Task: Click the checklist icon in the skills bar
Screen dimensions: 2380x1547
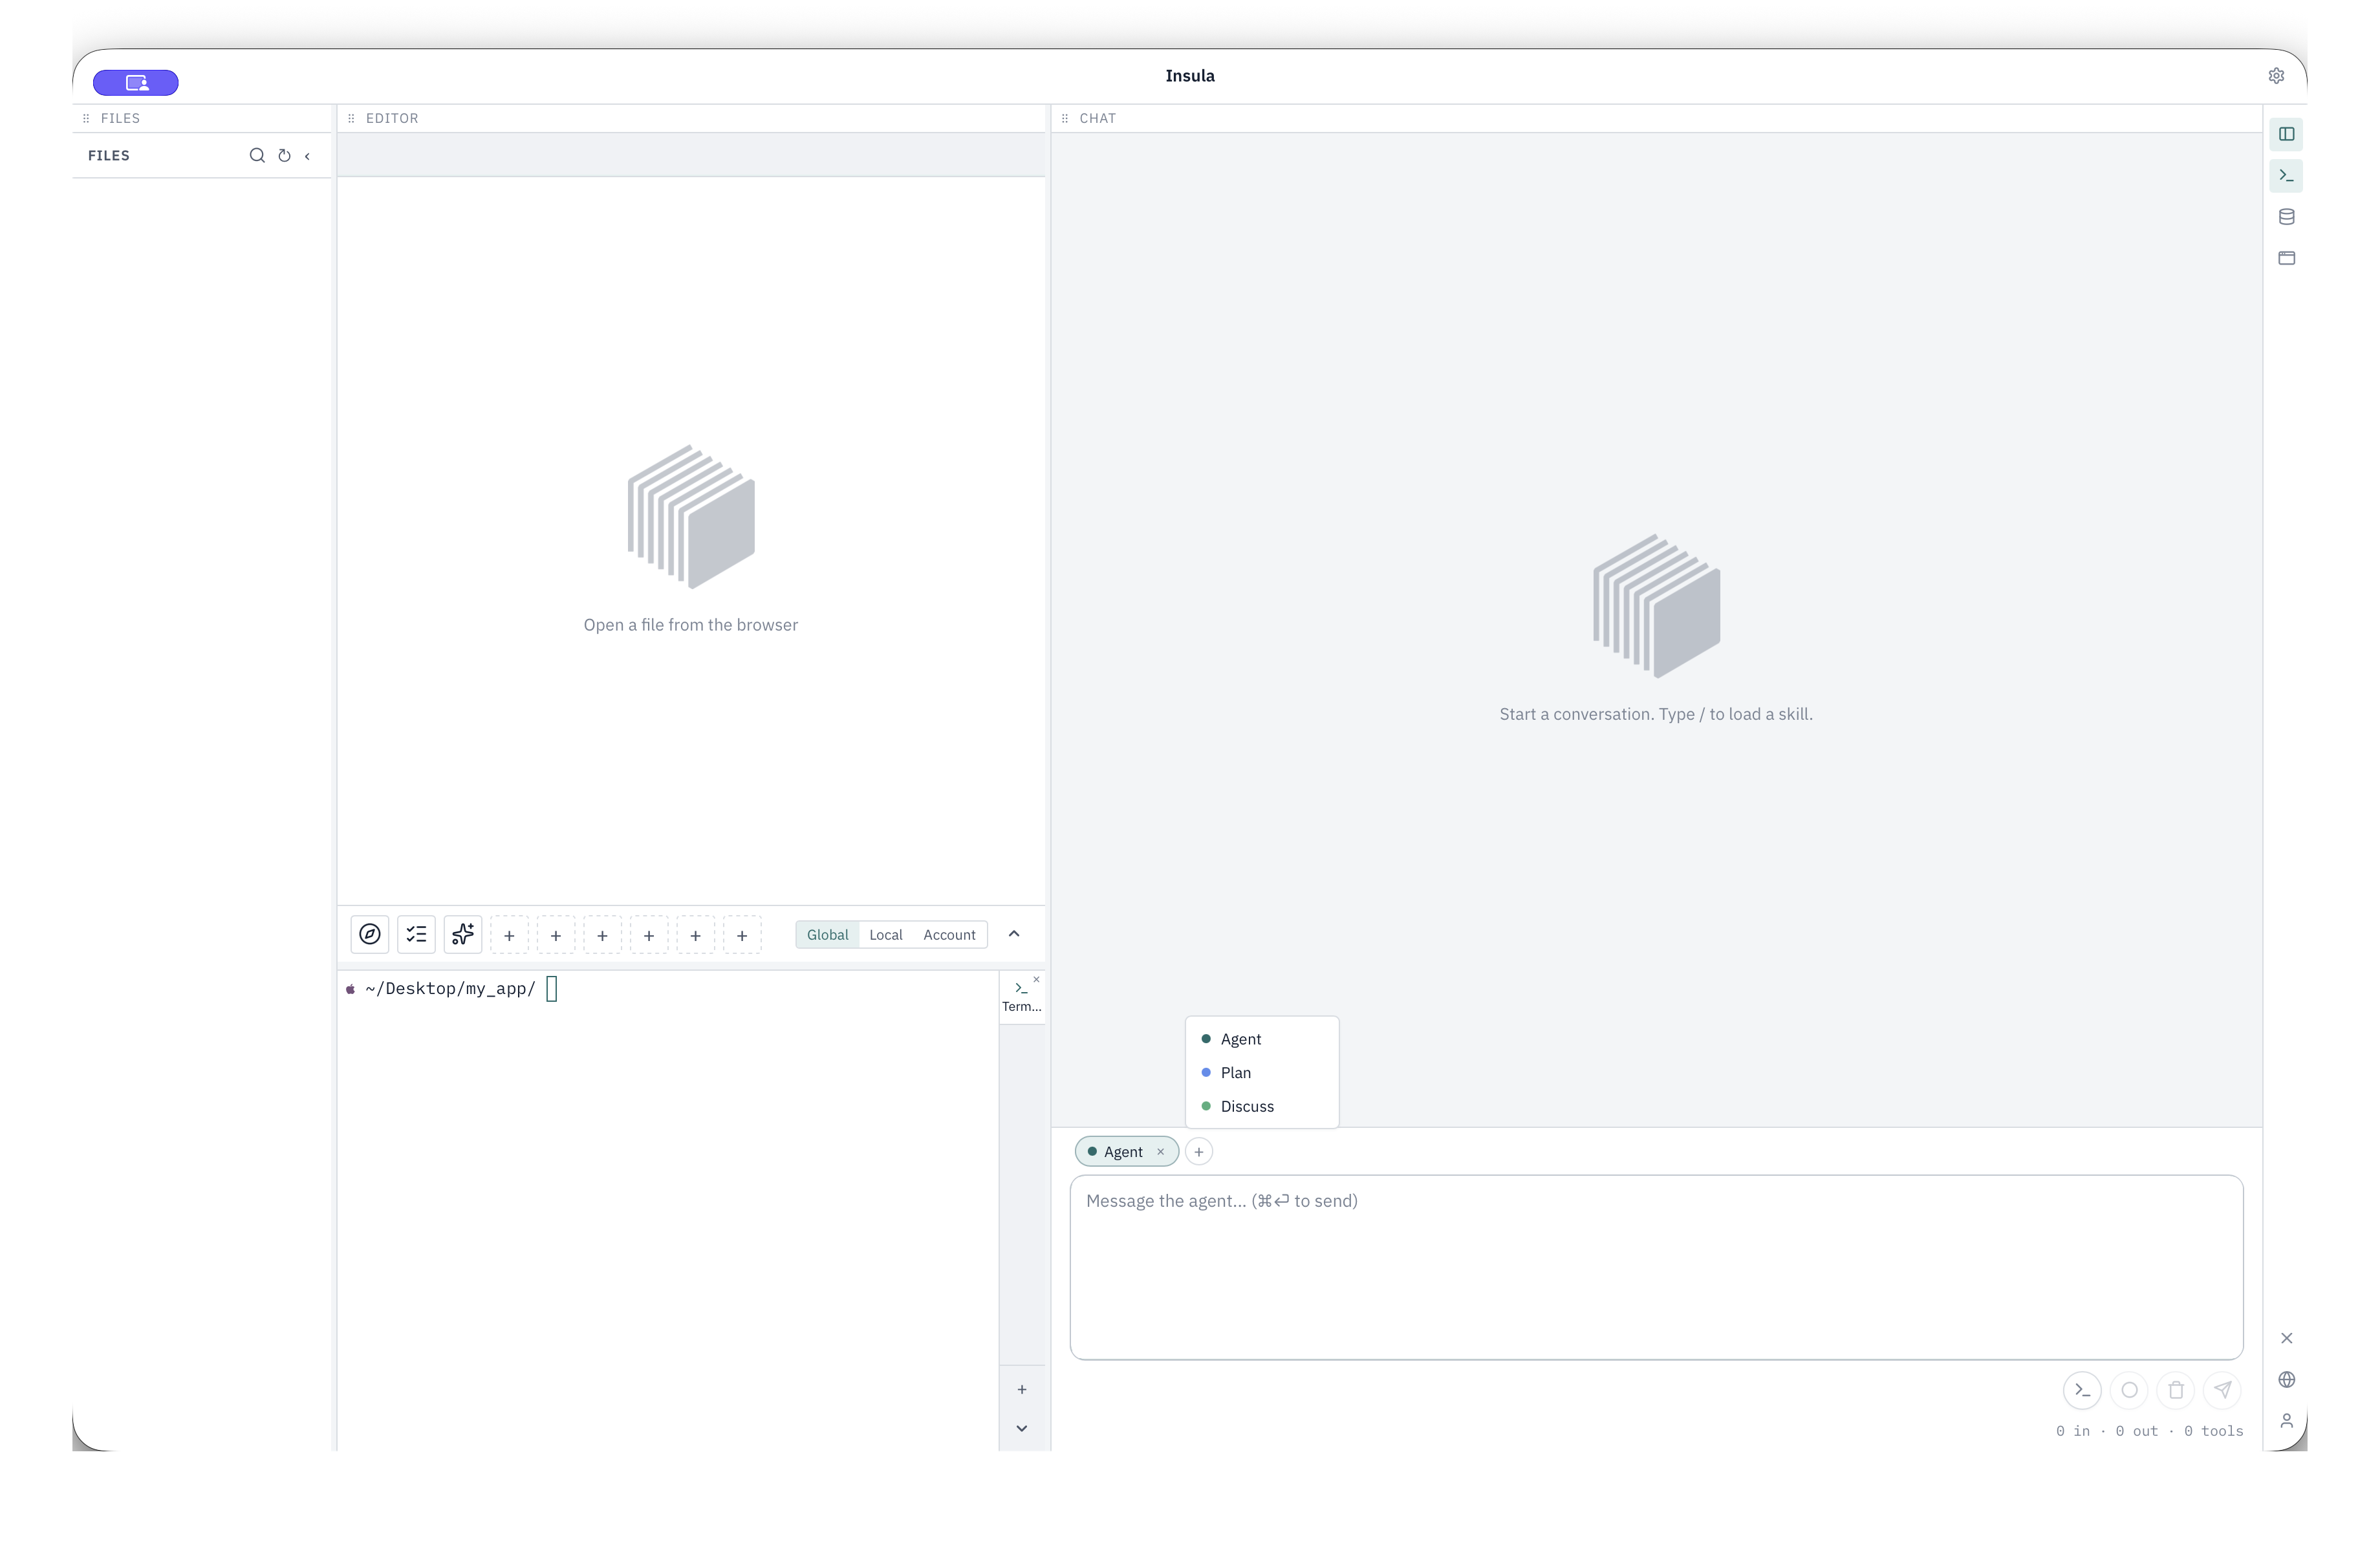Action: [416, 934]
